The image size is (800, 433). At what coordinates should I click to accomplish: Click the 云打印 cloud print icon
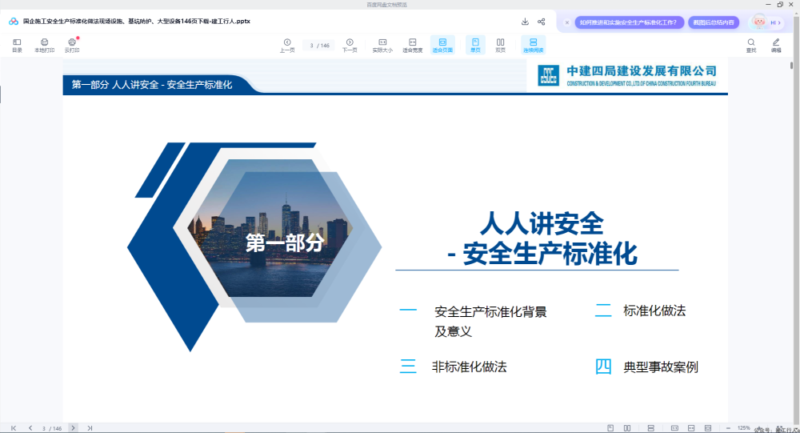72,45
